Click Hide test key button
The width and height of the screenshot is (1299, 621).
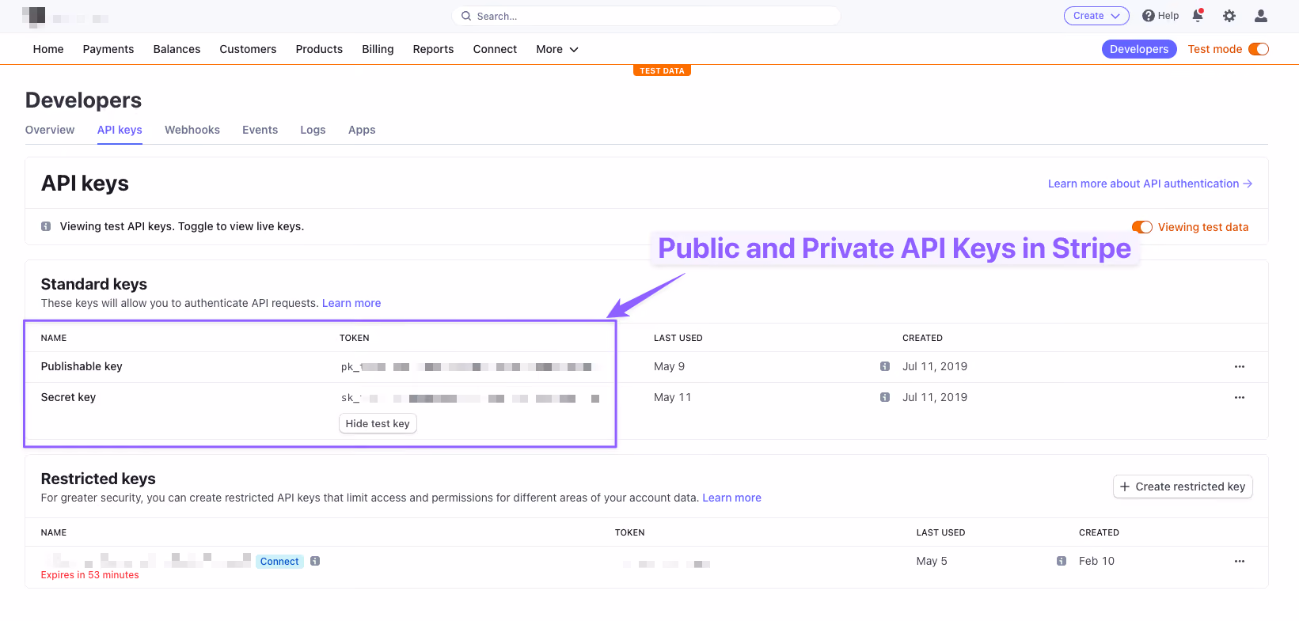coord(378,424)
